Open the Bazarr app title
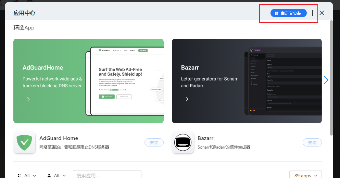Image resolution: width=340 pixels, height=178 pixels. (205, 138)
